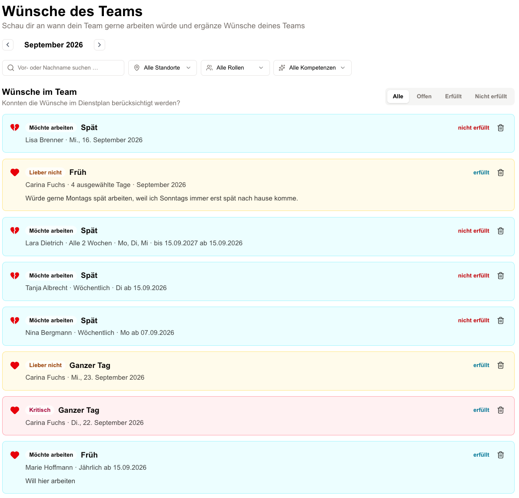Click heart icon on the Kritisch wish
Viewport: 519px width, 498px height.
pos(15,410)
